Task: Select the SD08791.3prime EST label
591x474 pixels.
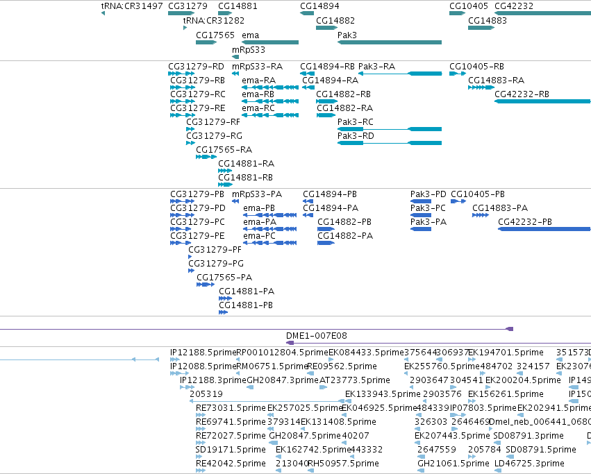Action: coord(528,436)
